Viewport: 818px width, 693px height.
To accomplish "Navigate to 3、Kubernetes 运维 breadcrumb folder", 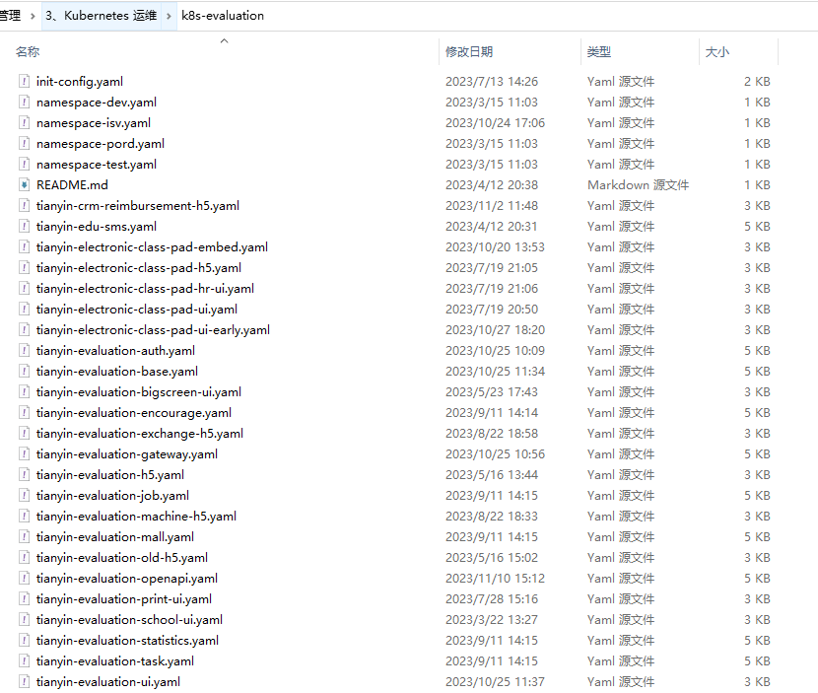I will 101,16.
